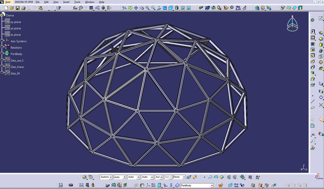Select the xy plane in the tree
324x189 pixels.
[x=16, y=22]
